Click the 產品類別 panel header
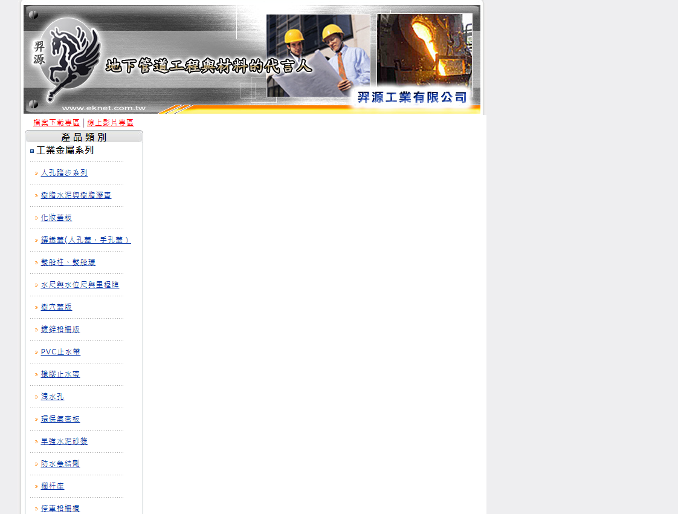Image resolution: width=678 pixels, height=514 pixels. (84, 137)
